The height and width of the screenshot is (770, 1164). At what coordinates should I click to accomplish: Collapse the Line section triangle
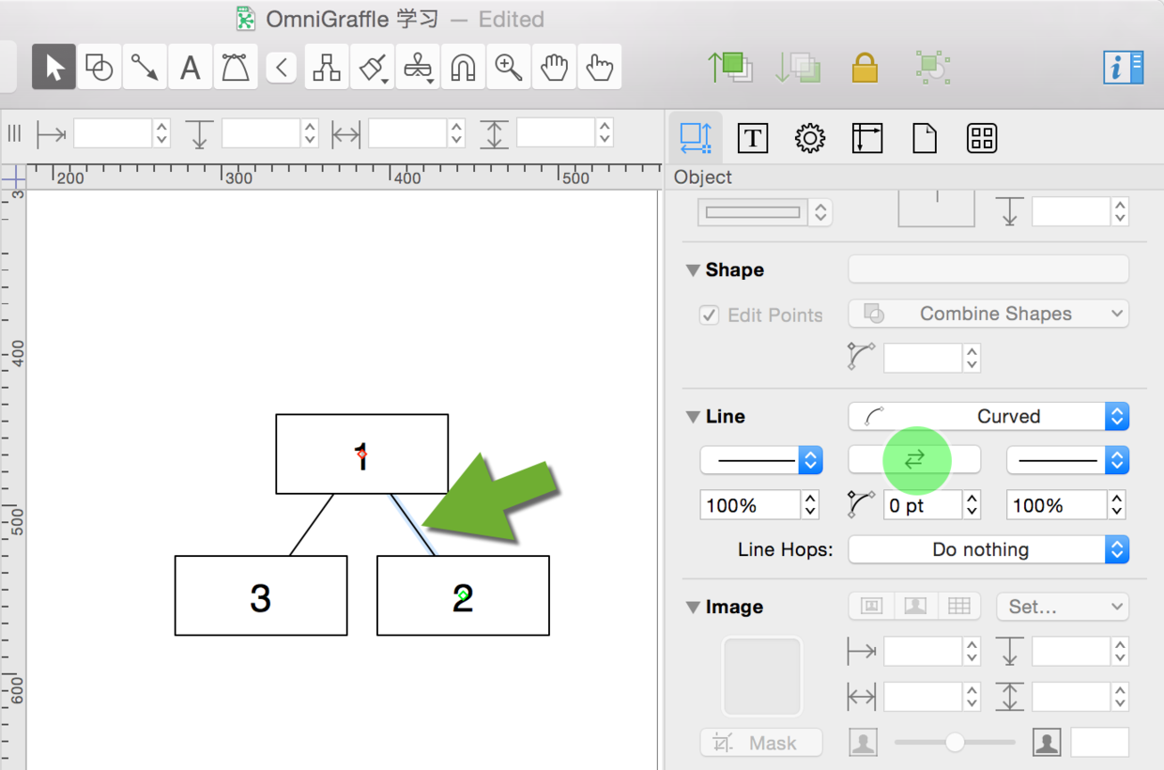click(693, 417)
